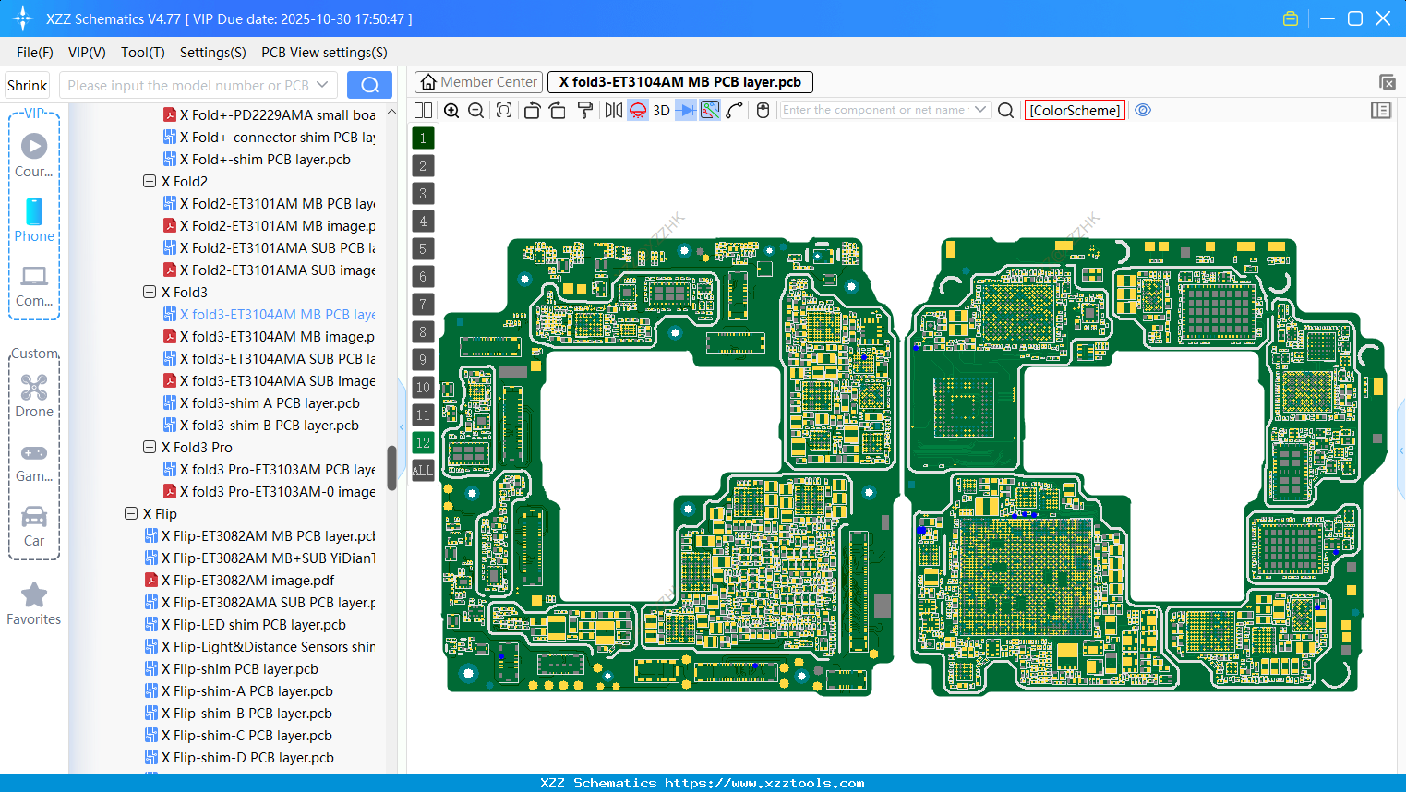Collapse the X Flip tree group

[131, 513]
